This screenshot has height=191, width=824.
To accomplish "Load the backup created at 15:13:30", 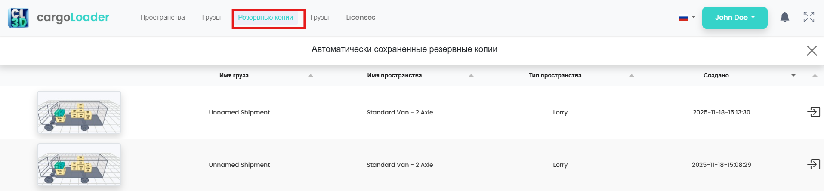I will pos(813,112).
